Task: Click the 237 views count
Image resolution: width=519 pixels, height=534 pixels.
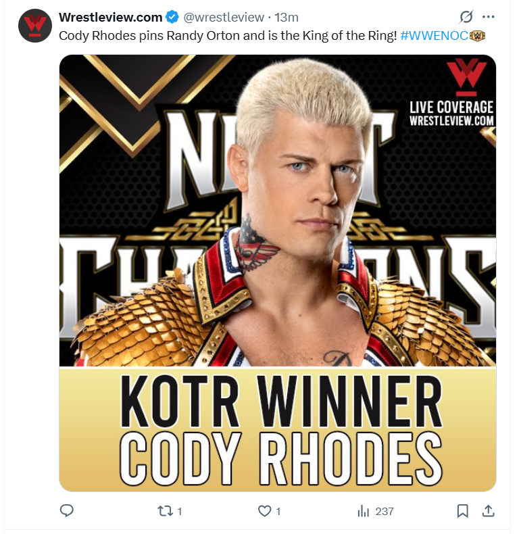Action: [x=385, y=511]
